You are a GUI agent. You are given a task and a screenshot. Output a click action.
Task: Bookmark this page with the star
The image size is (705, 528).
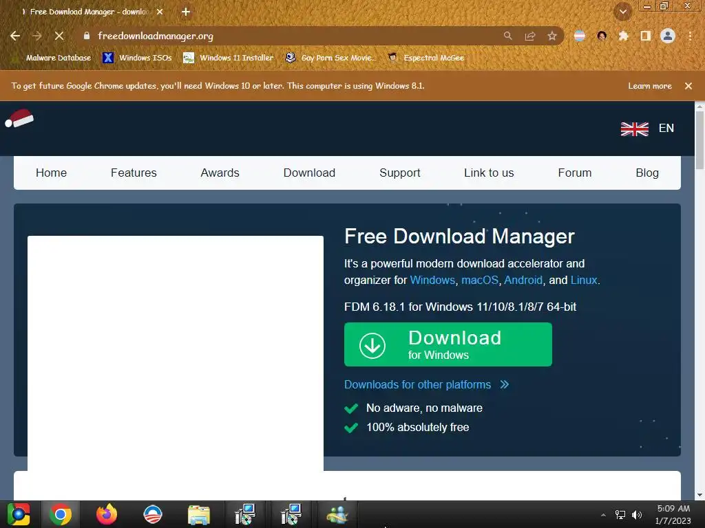click(552, 36)
